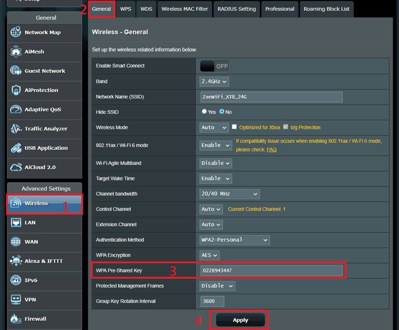Click the WPA Pre-Shared Key field
The height and width of the screenshot is (330, 399).
pos(271,271)
